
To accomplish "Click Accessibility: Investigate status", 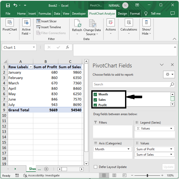I will pos(41,175).
